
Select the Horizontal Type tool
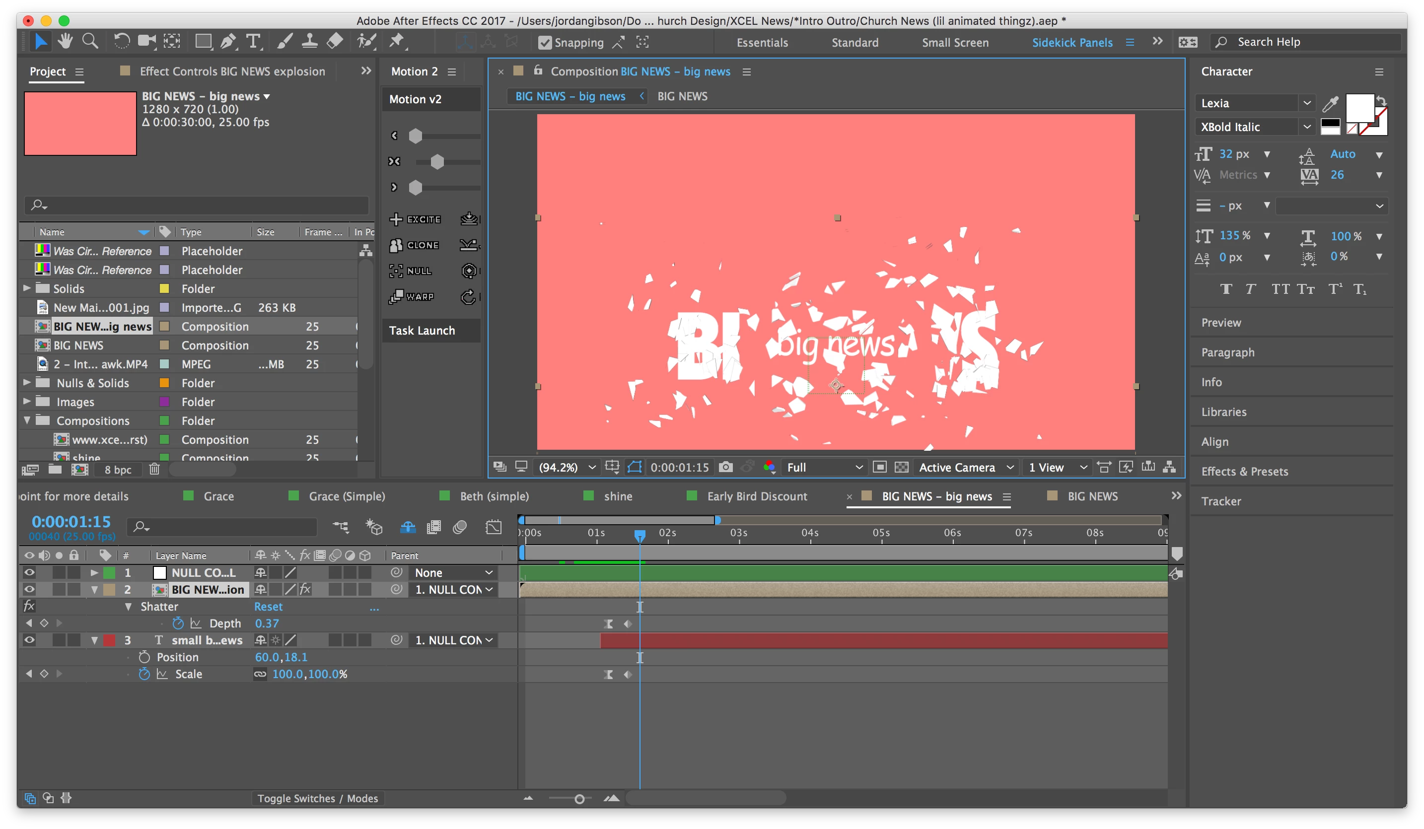point(254,41)
